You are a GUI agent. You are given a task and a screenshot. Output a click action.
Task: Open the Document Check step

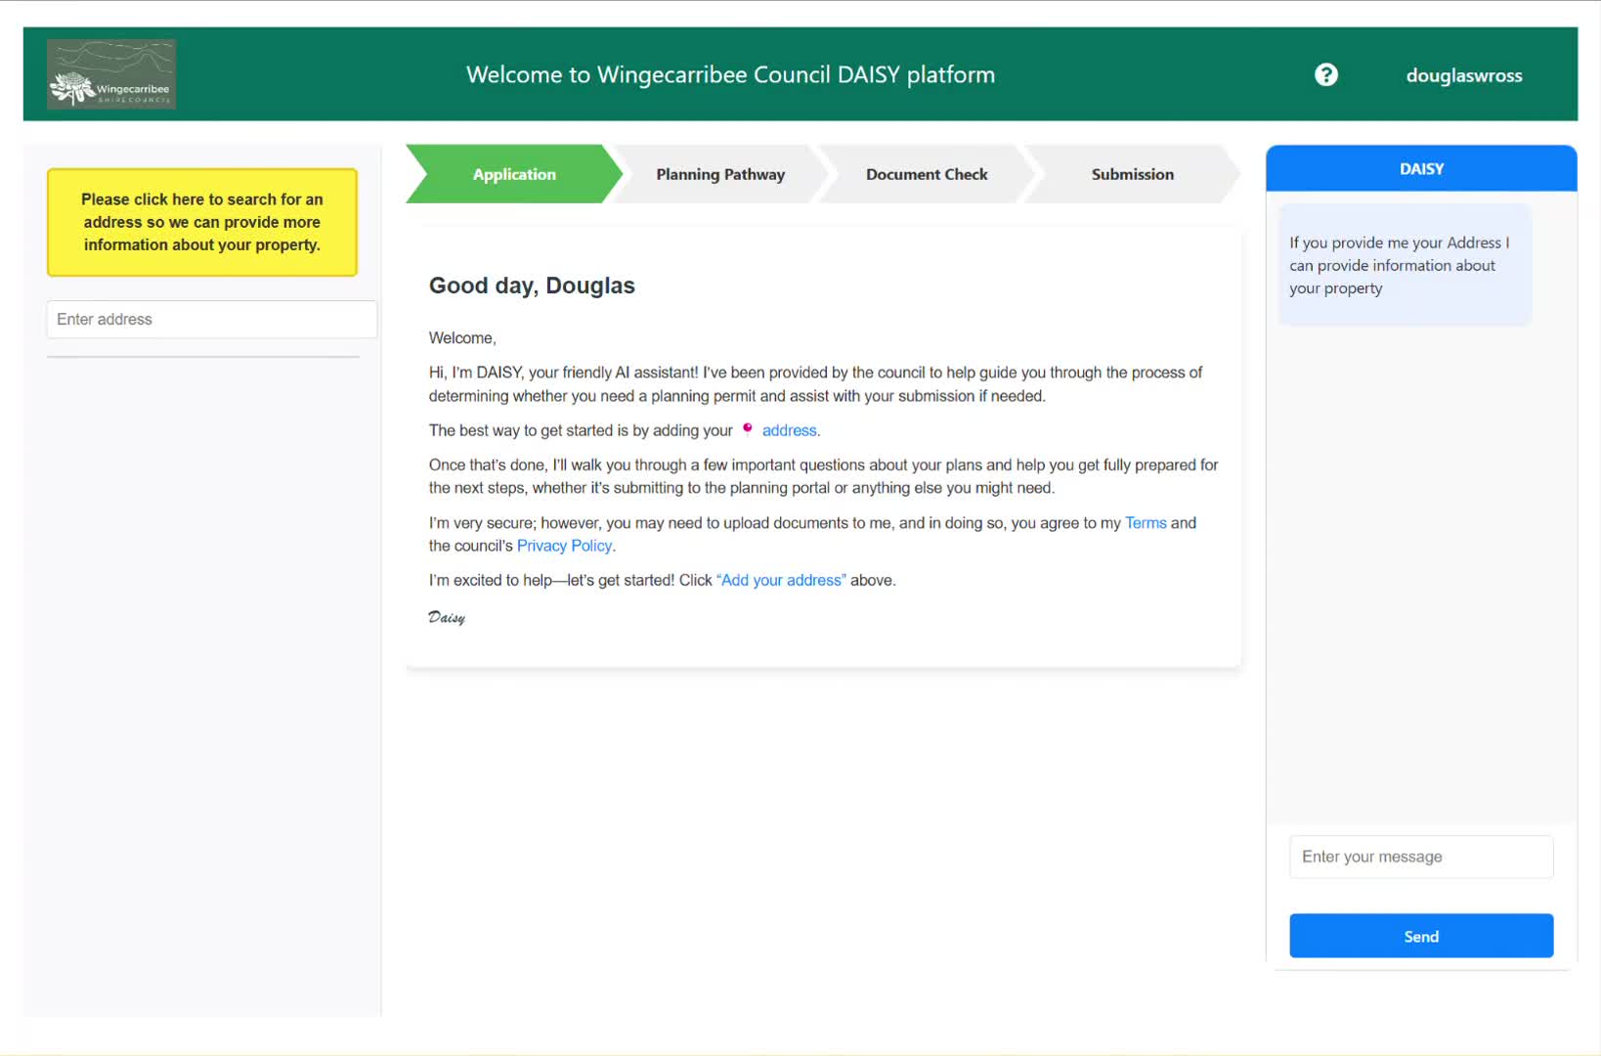tap(927, 174)
